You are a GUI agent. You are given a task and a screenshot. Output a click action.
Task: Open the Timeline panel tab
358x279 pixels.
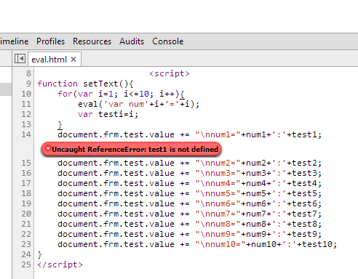tap(15, 41)
